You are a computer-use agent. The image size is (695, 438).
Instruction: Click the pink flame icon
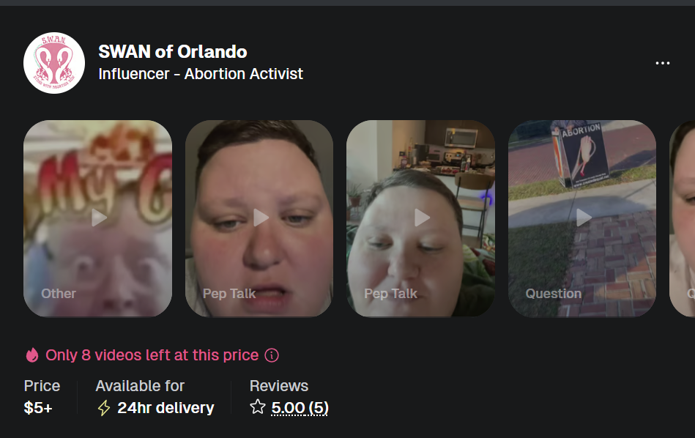coord(32,355)
